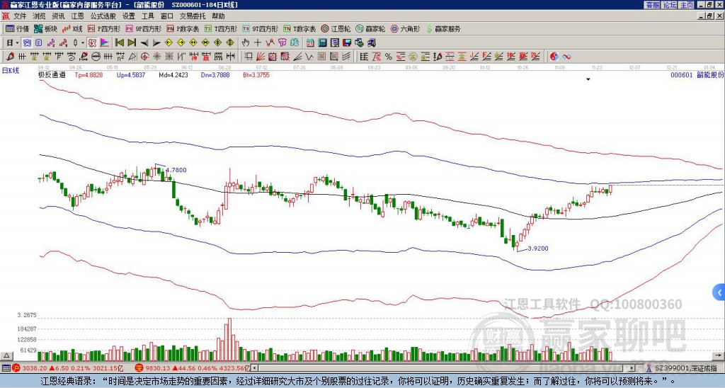Click the 000601 韶能股份 stock label
Image resolution: width=725 pixels, height=388 pixels.
click(697, 75)
